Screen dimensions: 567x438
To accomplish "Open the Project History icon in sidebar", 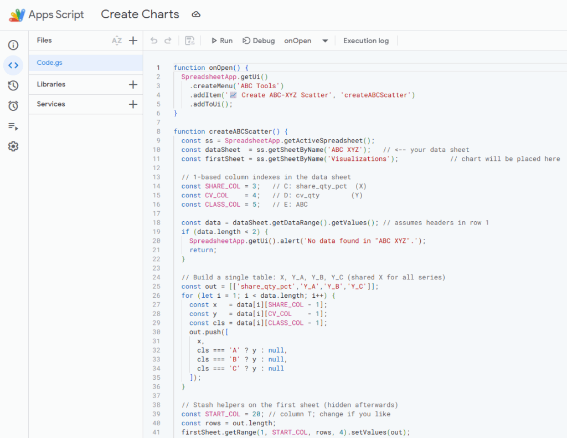I will click(13, 85).
